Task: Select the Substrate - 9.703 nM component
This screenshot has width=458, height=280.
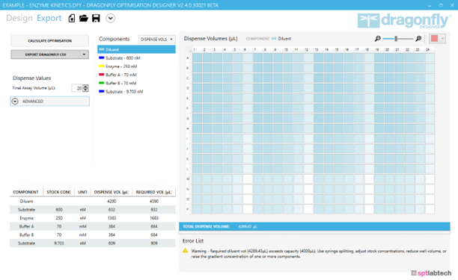Action: [136, 92]
